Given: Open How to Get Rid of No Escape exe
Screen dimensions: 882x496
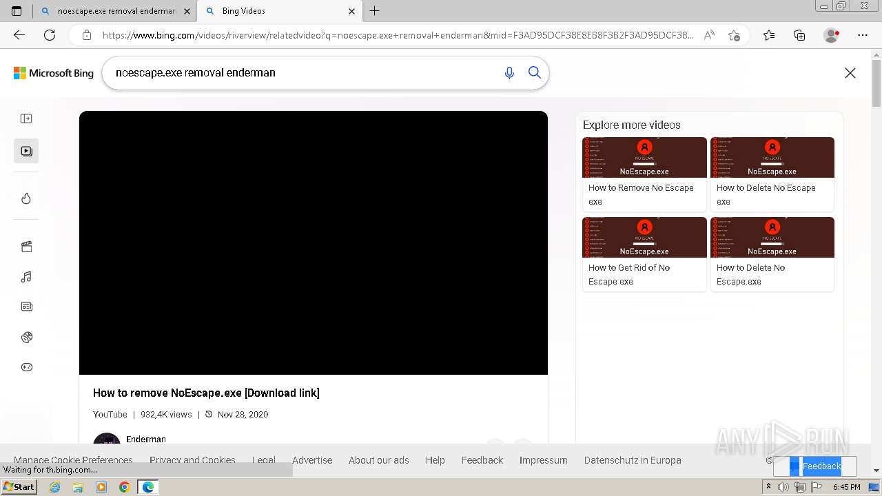Looking at the screenshot, I should [644, 254].
